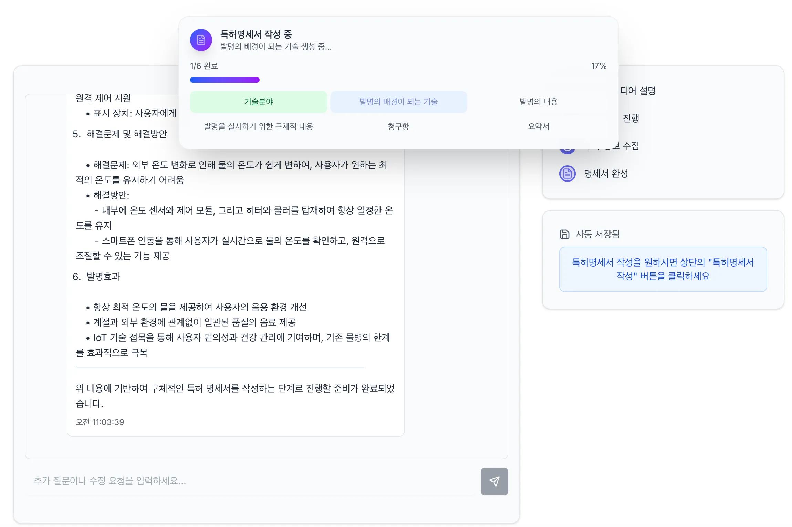Click the purple progress bar
792x527 pixels.
coord(225,80)
